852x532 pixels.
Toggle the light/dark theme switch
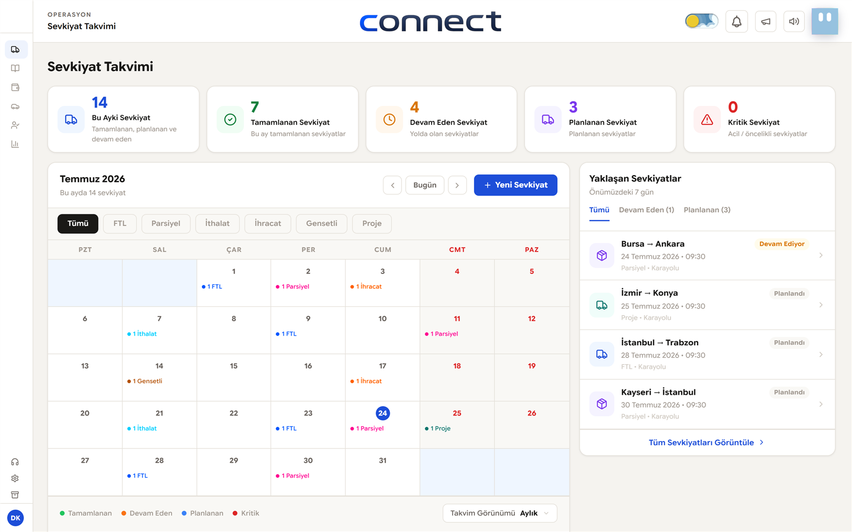point(701,21)
